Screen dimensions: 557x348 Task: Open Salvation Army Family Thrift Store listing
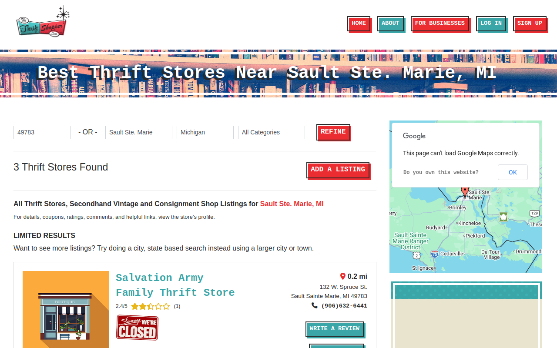175,285
